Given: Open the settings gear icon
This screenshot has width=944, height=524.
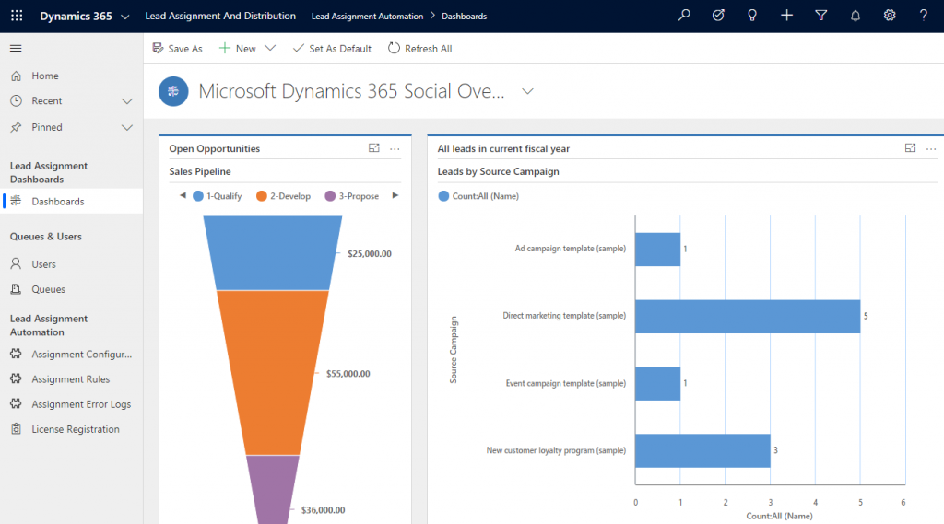Looking at the screenshot, I should tap(890, 16).
